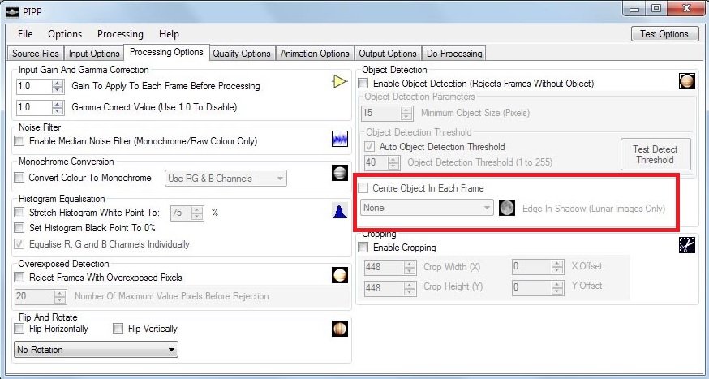Select the Processing Options tab
This screenshot has width=709, height=379.
(x=166, y=52)
